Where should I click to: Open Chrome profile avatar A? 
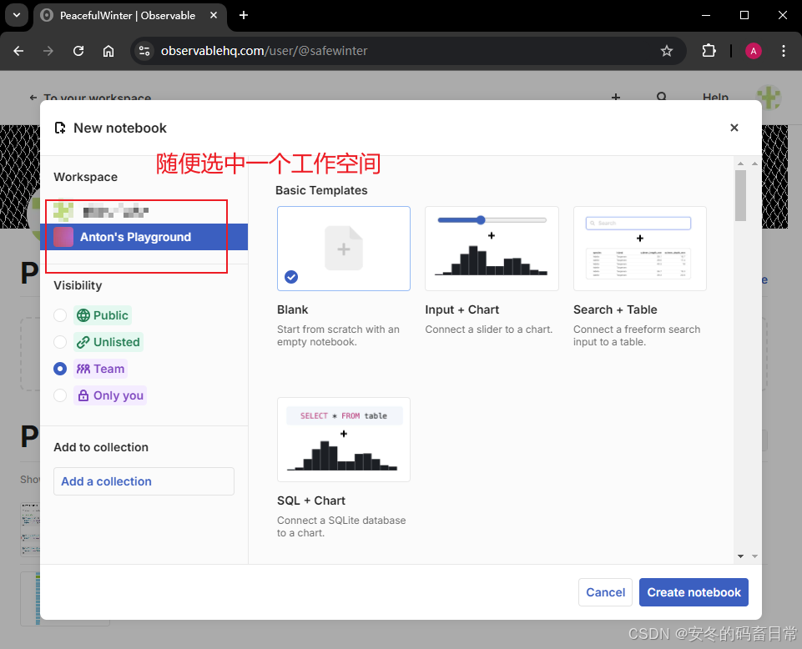(753, 51)
